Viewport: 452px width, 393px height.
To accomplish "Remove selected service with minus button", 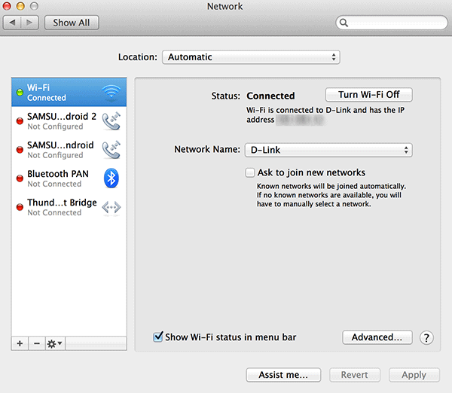I will (36, 343).
